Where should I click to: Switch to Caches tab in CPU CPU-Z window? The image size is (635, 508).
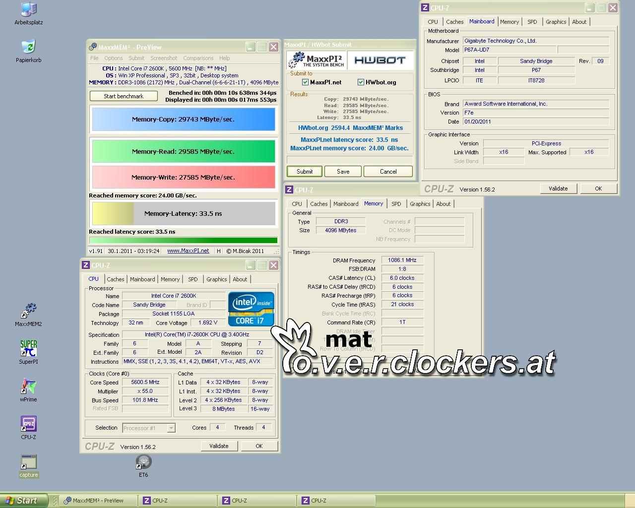click(116, 279)
